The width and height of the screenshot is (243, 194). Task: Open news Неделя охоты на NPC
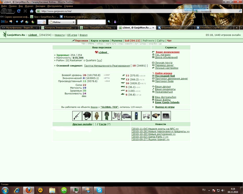pos(155,129)
